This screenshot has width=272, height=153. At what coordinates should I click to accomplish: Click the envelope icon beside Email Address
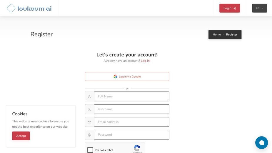pyautogui.click(x=89, y=122)
